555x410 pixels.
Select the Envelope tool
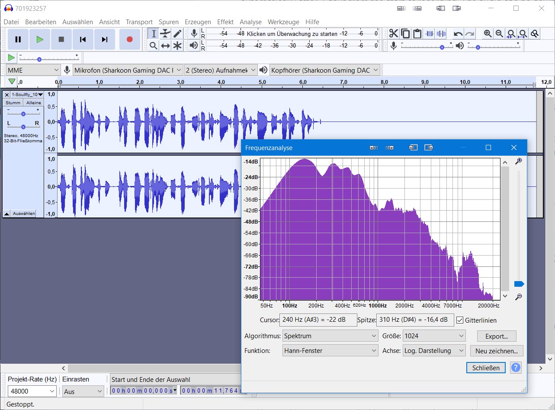point(165,34)
